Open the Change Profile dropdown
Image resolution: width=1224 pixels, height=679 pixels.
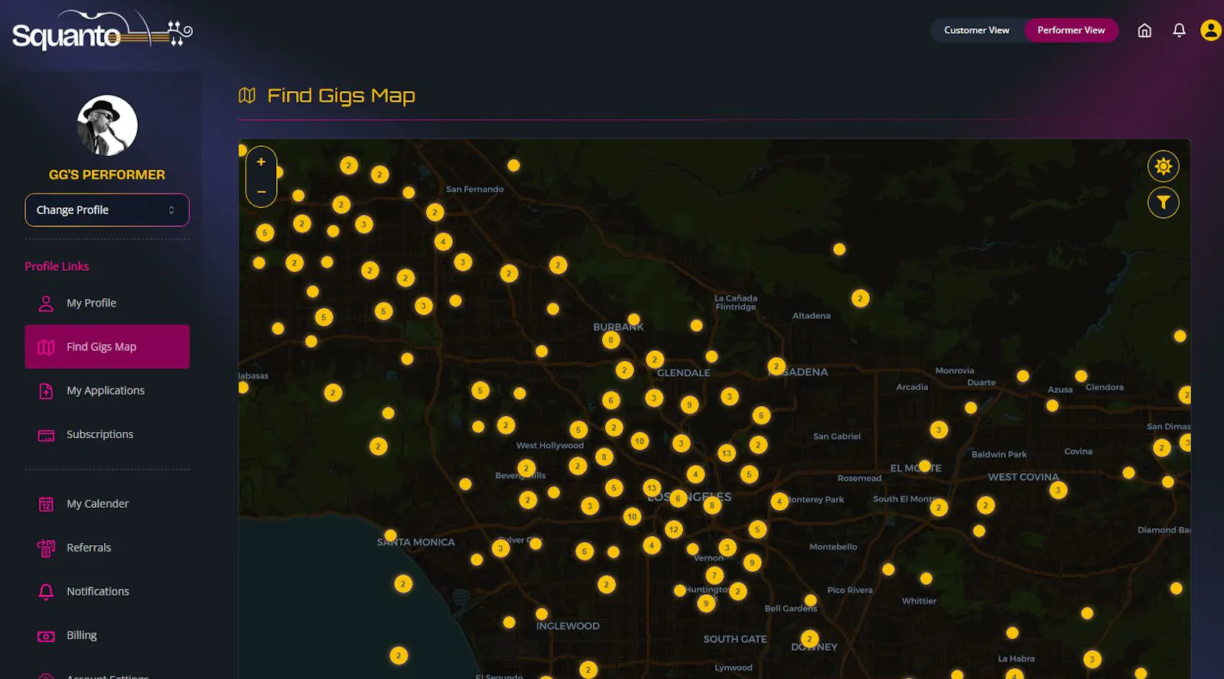click(x=107, y=210)
